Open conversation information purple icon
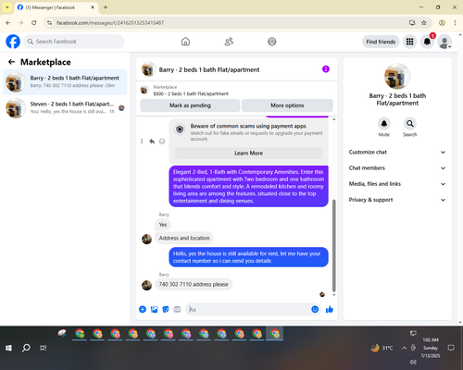Viewport: 463px width, 370px height. coord(326,69)
